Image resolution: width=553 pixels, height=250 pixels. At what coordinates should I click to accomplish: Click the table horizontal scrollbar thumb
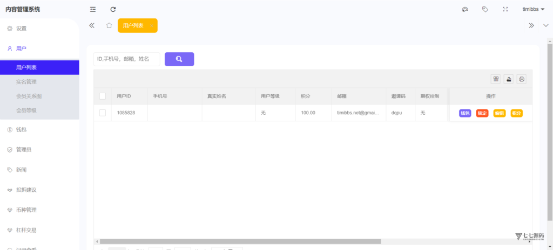tap(240, 241)
